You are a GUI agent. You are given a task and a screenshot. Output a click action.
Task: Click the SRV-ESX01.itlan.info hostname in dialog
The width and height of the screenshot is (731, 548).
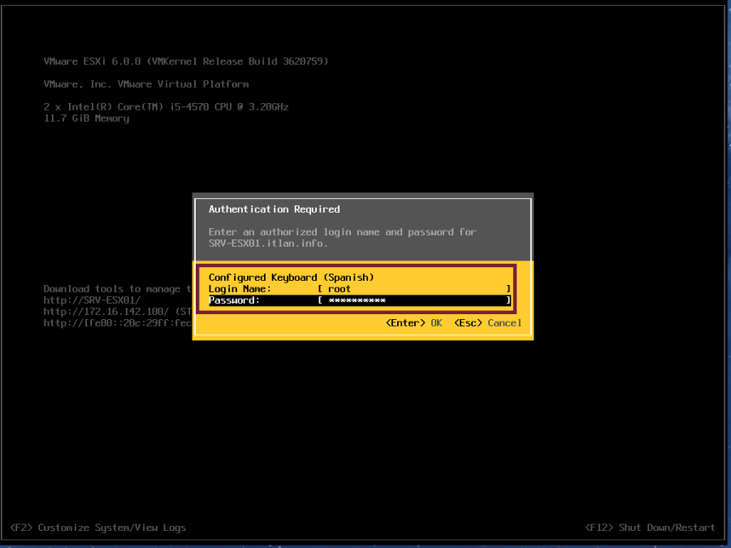(268, 244)
